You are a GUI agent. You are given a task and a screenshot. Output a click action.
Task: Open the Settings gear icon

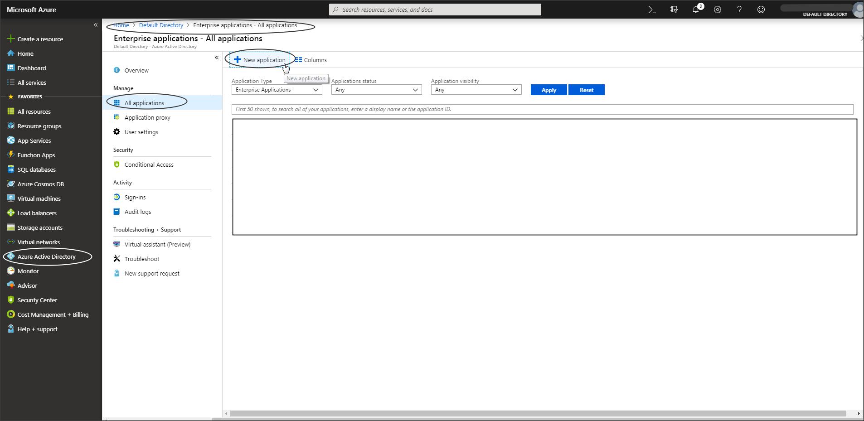tap(718, 10)
